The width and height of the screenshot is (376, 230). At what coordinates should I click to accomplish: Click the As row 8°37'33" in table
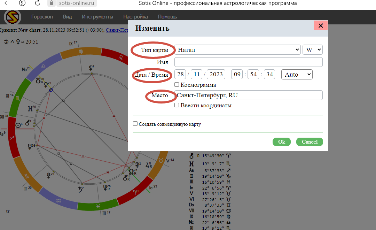click(210, 170)
